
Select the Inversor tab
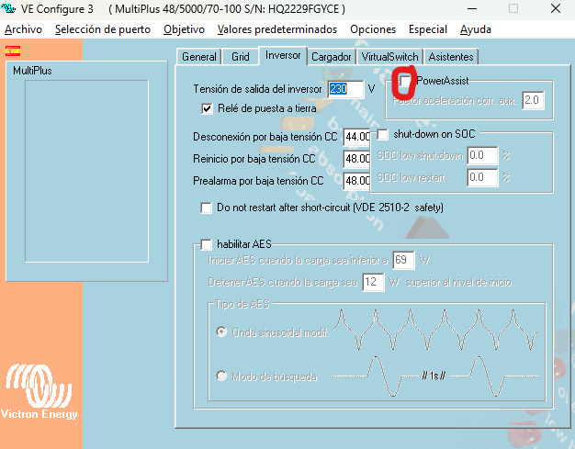pyautogui.click(x=283, y=55)
